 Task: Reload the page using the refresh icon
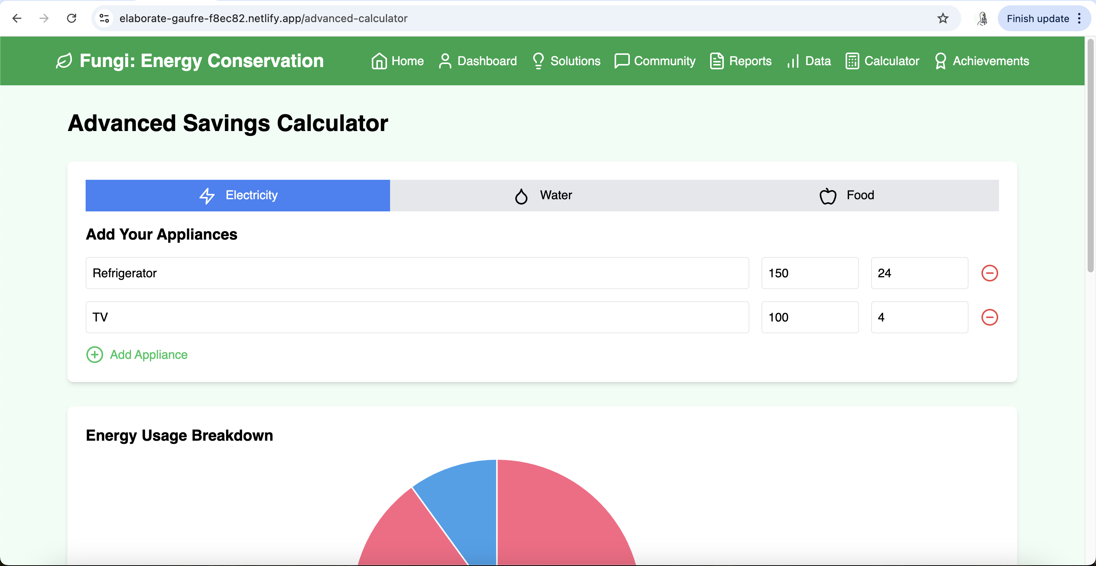pos(72,18)
